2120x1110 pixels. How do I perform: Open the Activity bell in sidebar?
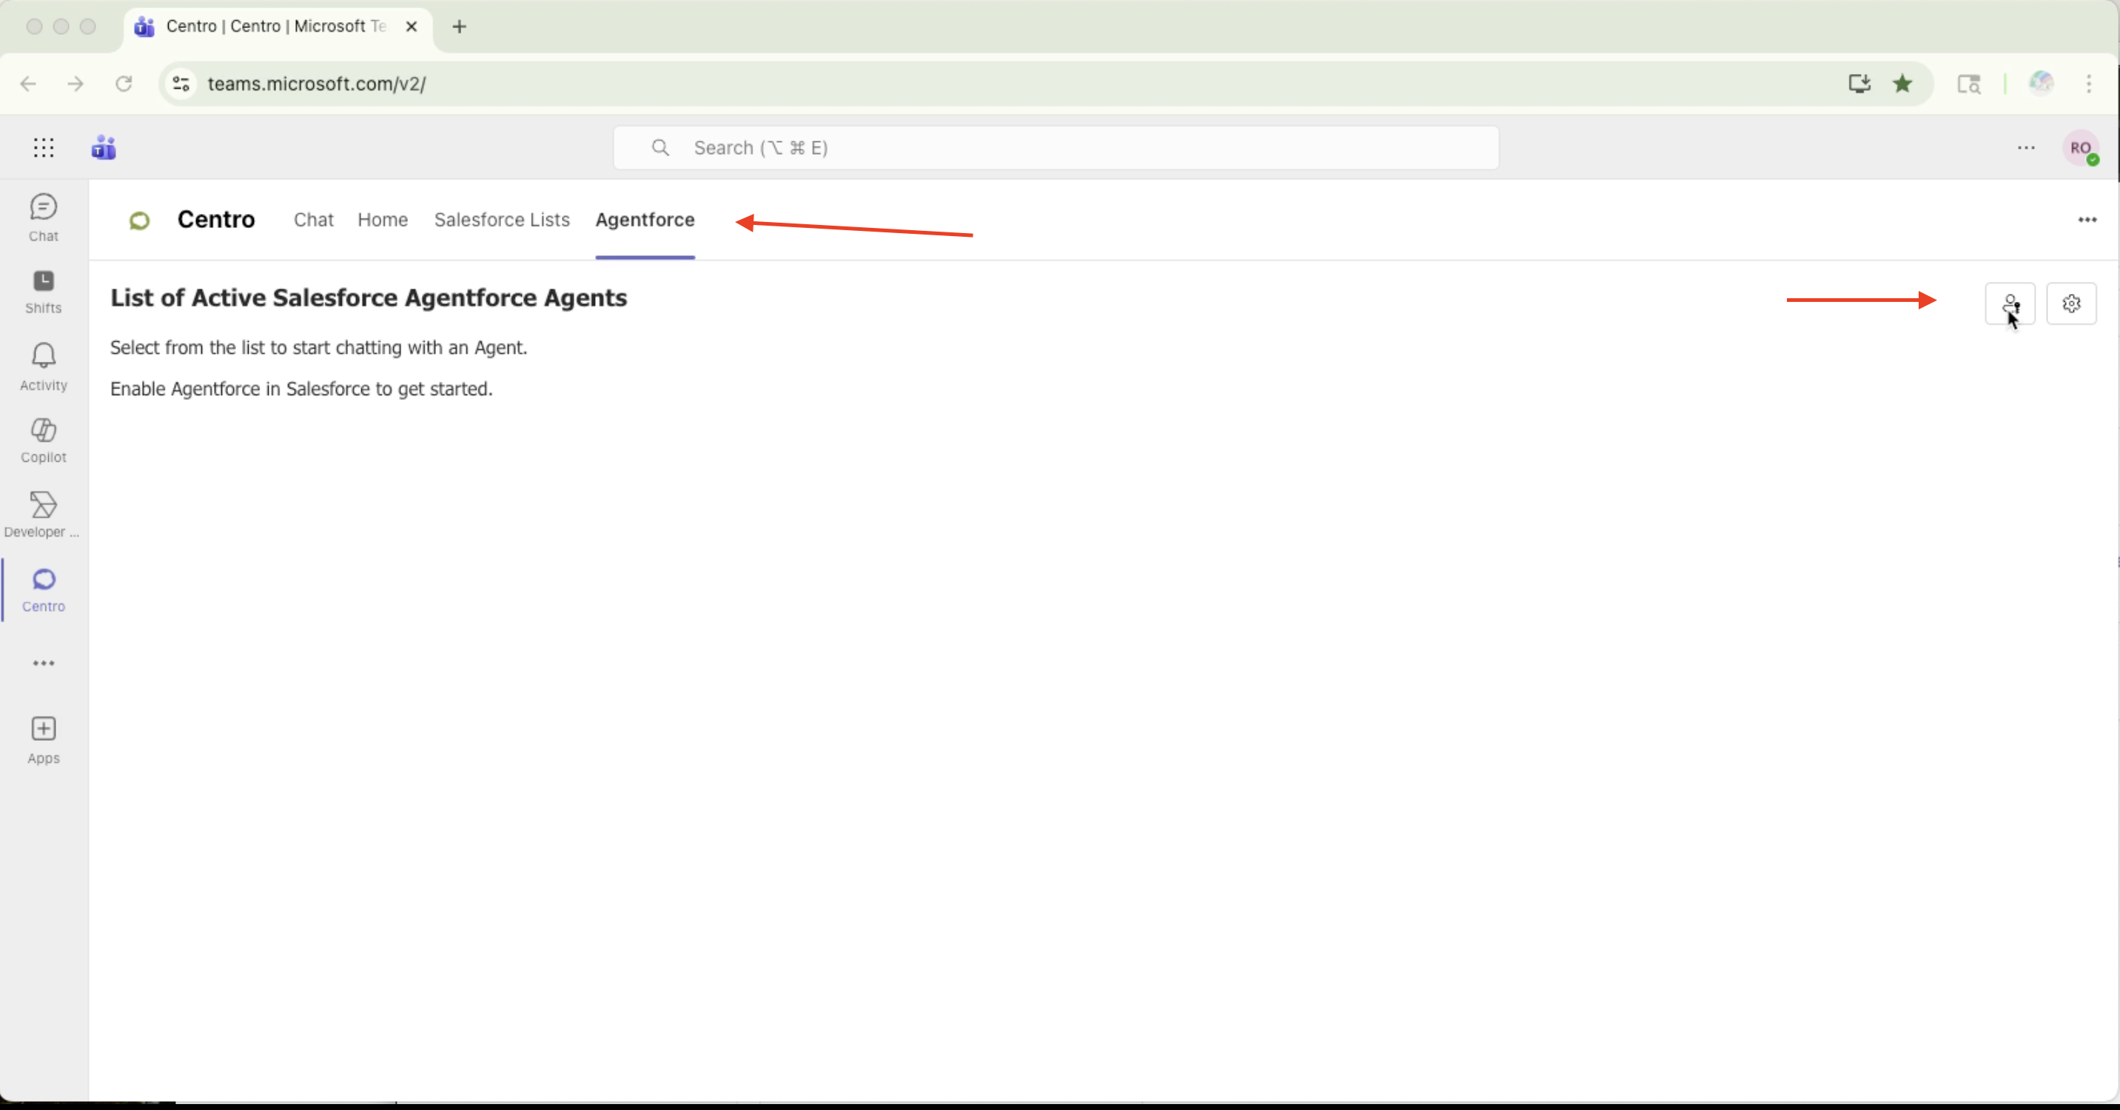tap(44, 366)
